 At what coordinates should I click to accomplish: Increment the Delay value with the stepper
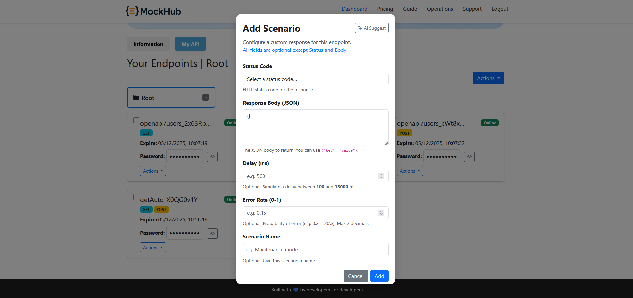click(x=381, y=174)
